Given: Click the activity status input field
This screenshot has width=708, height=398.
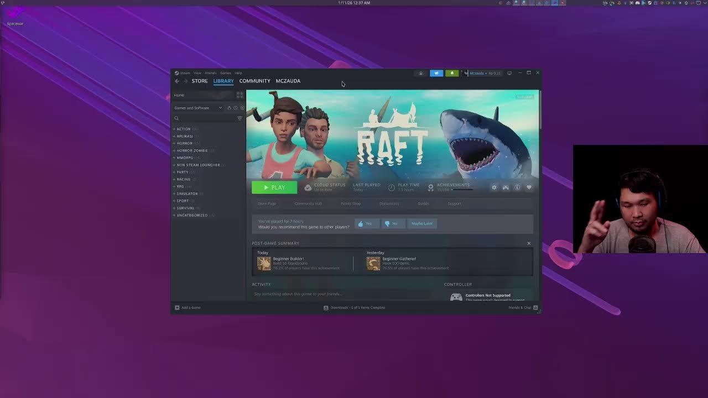Looking at the screenshot, I should pyautogui.click(x=343, y=294).
